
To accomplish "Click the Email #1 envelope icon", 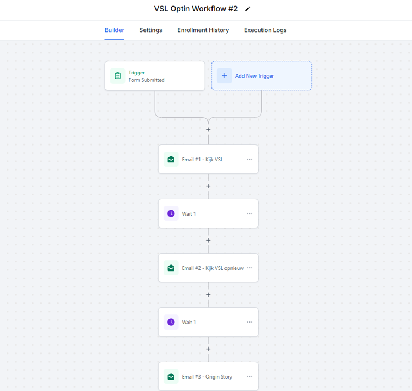I will [171, 160].
